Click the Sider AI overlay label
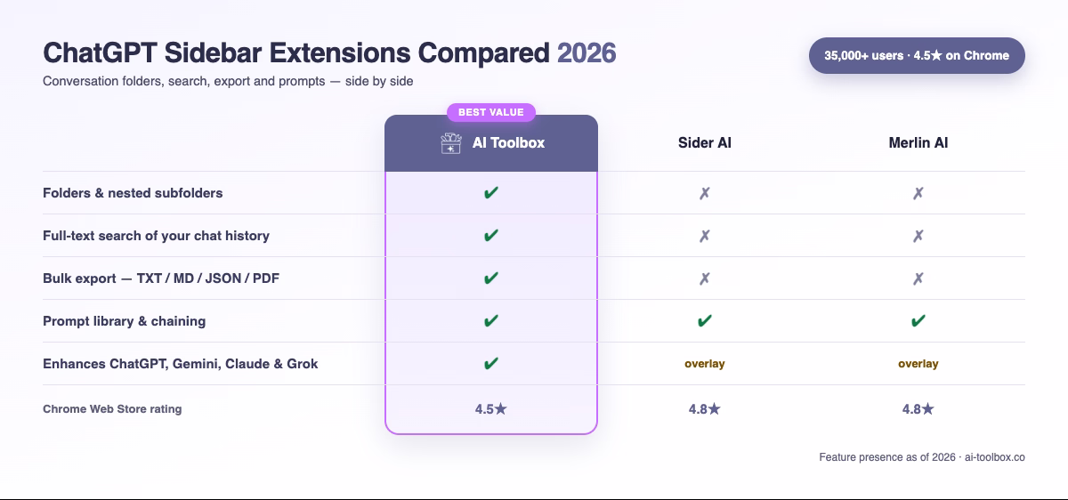Image resolution: width=1068 pixels, height=500 pixels. [705, 364]
